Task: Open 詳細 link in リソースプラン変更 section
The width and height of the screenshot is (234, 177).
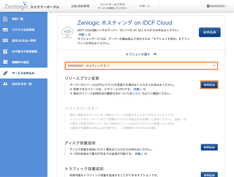Action: [137, 89]
